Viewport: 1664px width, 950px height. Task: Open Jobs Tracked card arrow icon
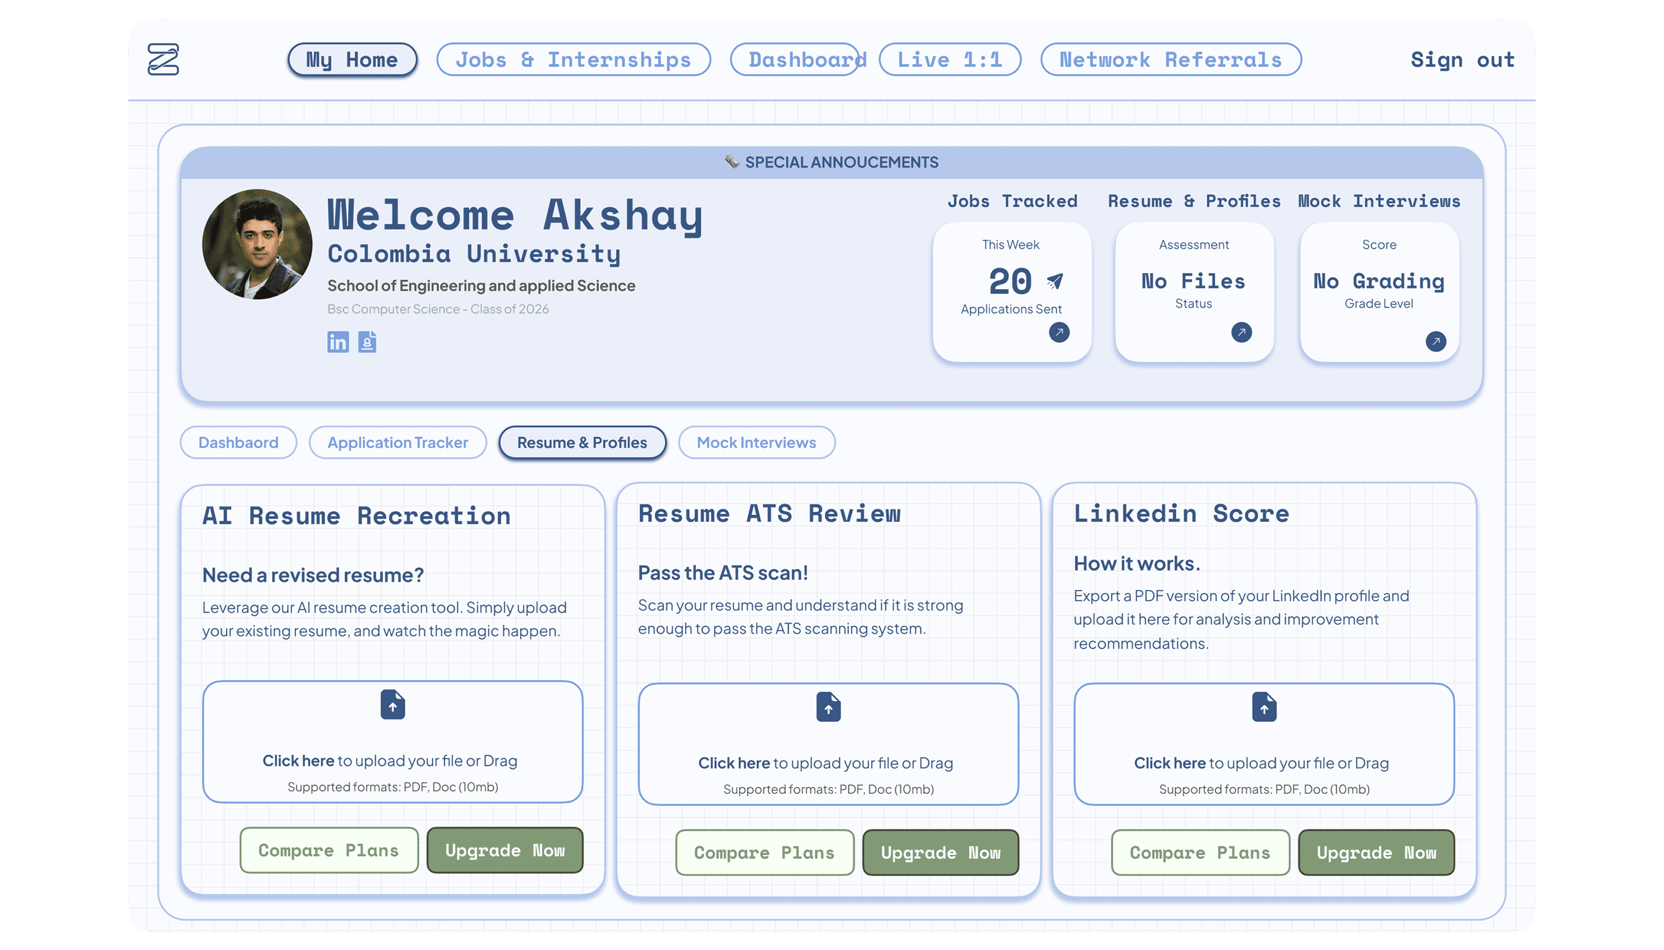(1058, 332)
